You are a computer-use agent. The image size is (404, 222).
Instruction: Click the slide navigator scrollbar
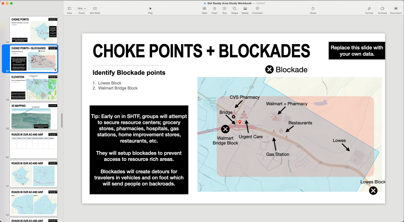[x=62, y=120]
